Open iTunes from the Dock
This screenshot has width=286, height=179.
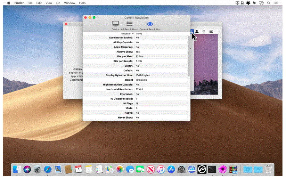tap(161, 169)
